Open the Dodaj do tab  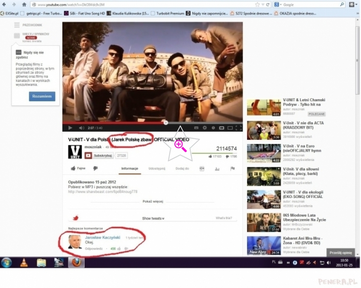point(182,169)
